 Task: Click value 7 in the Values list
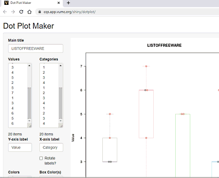pyautogui.click(x=13, y=93)
